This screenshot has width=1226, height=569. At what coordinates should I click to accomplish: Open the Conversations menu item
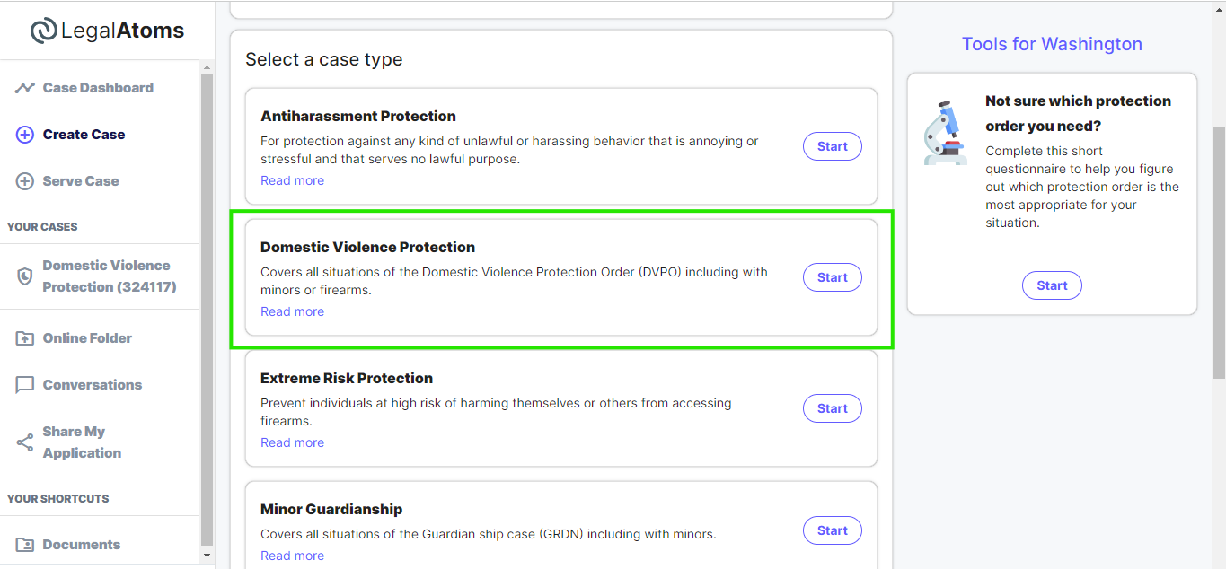tap(93, 385)
